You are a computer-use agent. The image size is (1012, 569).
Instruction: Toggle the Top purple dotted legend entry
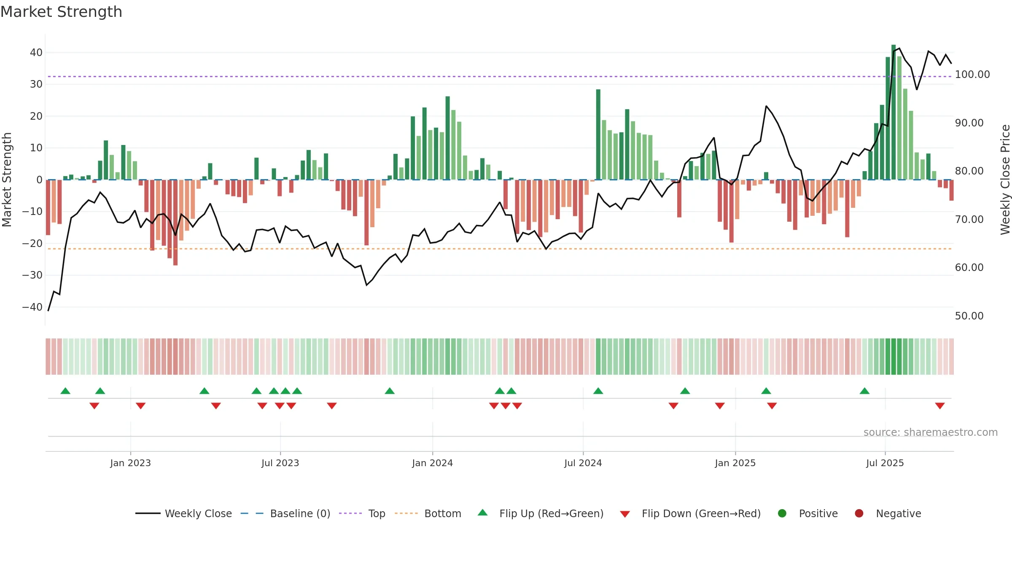pyautogui.click(x=362, y=513)
